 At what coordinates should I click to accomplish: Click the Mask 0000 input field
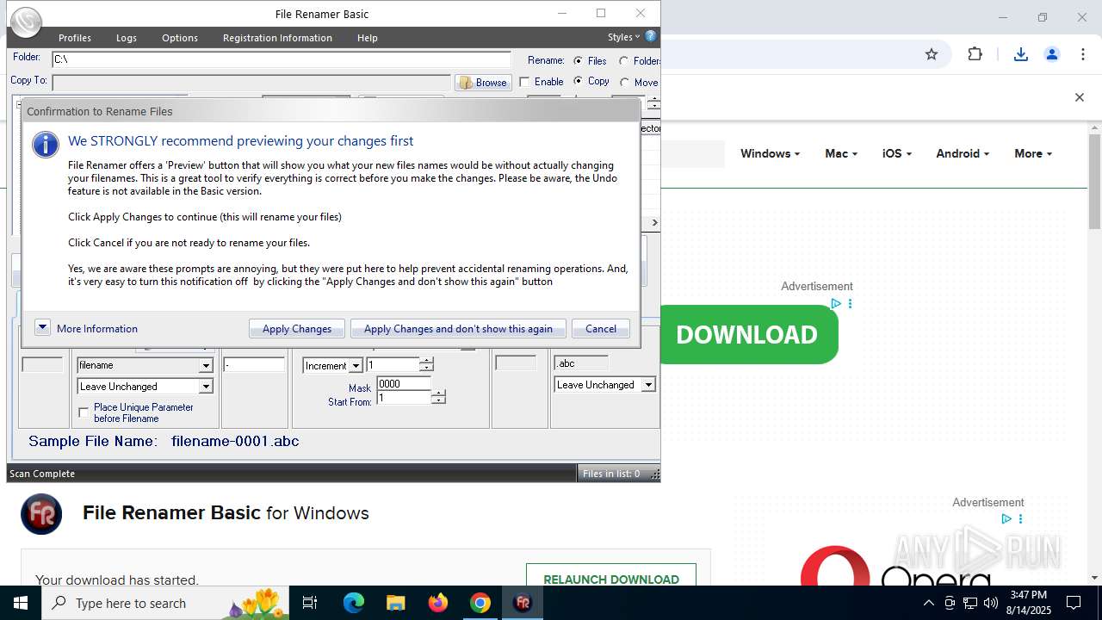coord(404,384)
